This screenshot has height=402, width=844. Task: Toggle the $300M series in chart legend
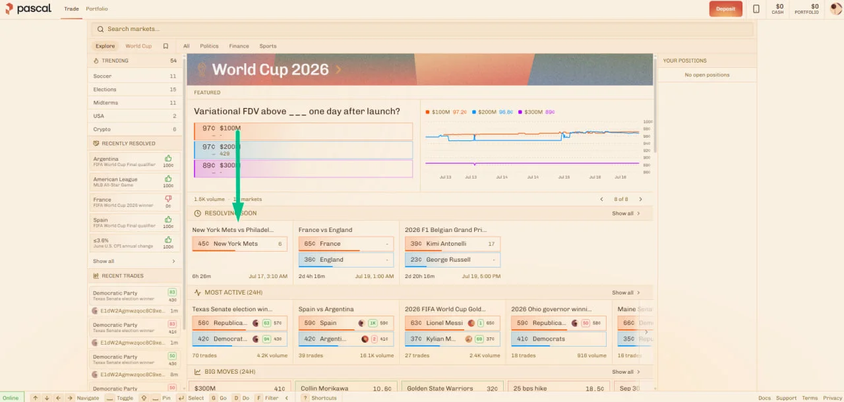[536, 112]
